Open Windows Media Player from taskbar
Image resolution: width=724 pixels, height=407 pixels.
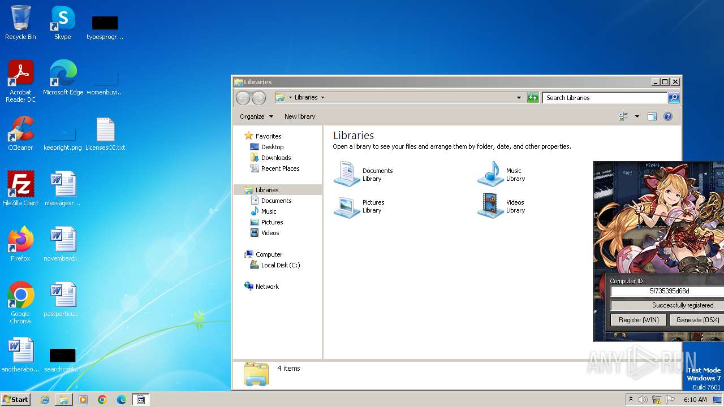tap(83, 400)
